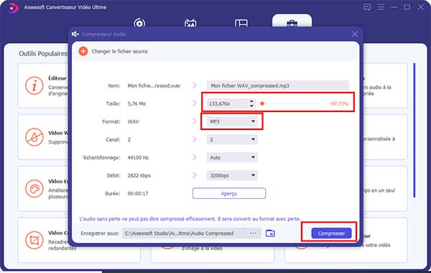The height and width of the screenshot is (273, 431).
Task: Click the orange plus icon to change source file
Action: (x=83, y=51)
